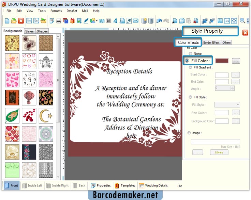Redo with the gray curved arrow
Image resolution: width=251 pixels, height=200 pixels.
[x=166, y=21]
